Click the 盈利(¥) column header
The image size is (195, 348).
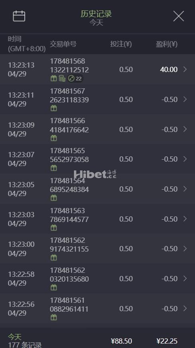pyautogui.click(x=166, y=44)
